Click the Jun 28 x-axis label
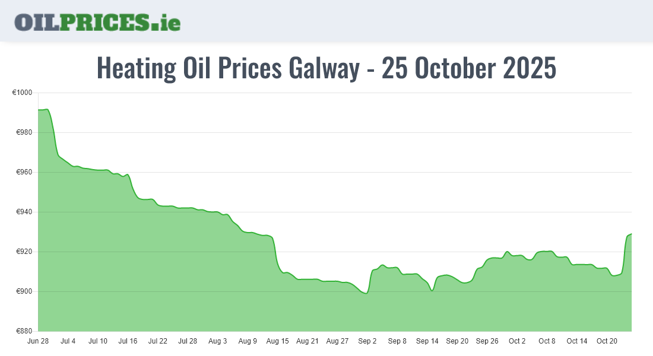The height and width of the screenshot is (356, 653). [x=38, y=341]
